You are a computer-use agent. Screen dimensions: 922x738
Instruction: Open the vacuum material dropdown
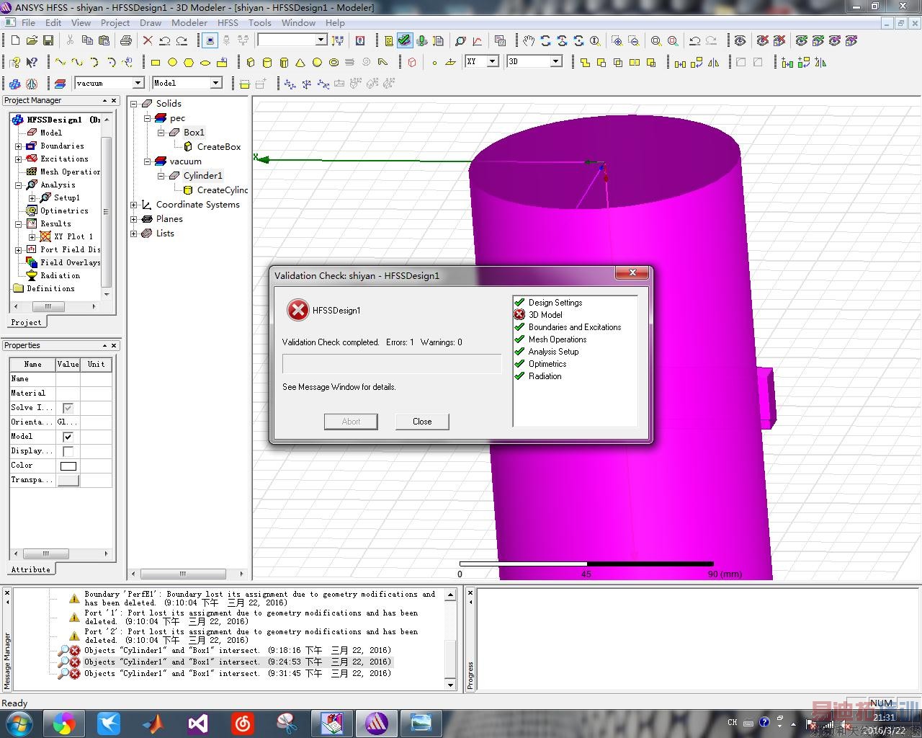pos(138,83)
